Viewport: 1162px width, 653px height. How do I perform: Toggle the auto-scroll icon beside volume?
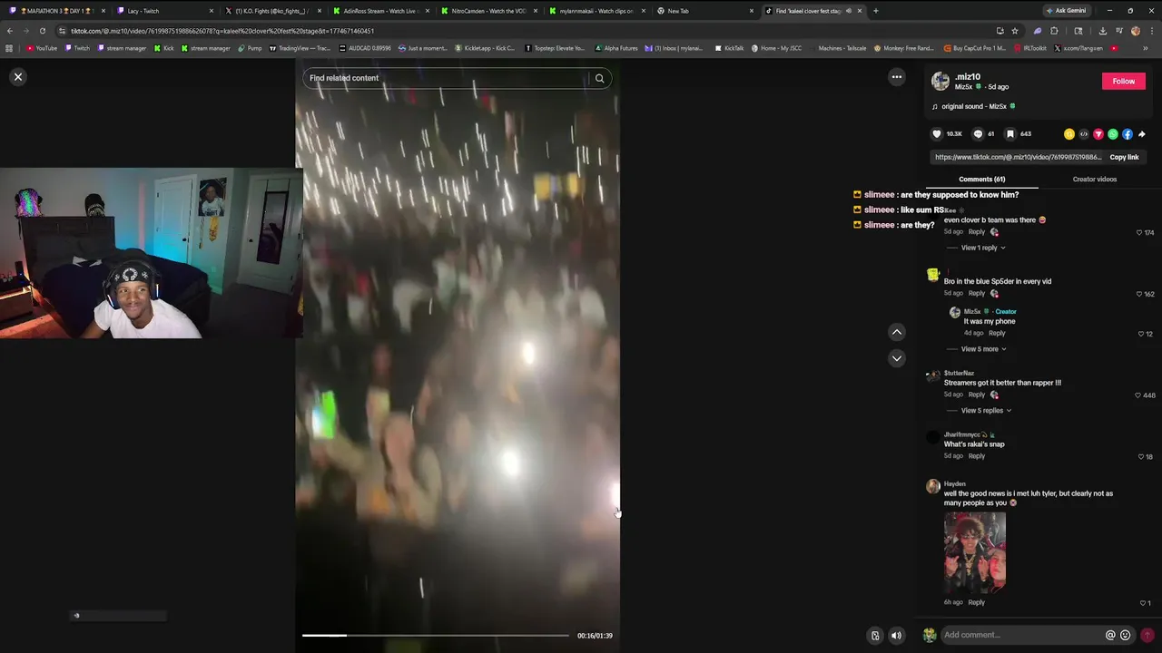pos(875,636)
